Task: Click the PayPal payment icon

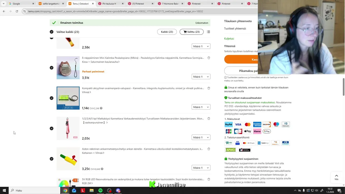Action: [229, 124]
